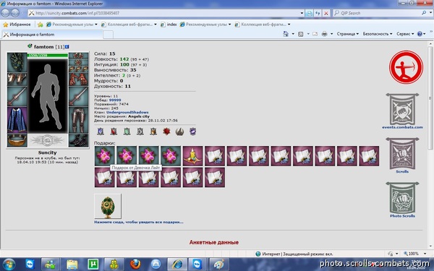The image size is (434, 271).
Task: Click the Избранное favorites star button
Action: click(17, 25)
